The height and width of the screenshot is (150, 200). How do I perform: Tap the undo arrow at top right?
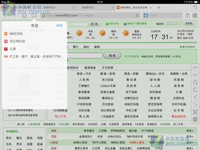195,7
